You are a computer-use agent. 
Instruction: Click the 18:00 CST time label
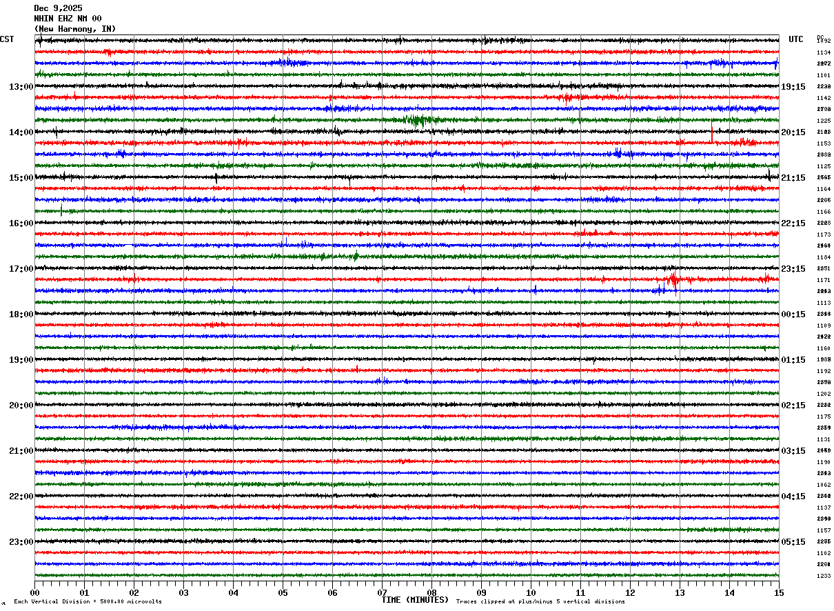(x=21, y=314)
